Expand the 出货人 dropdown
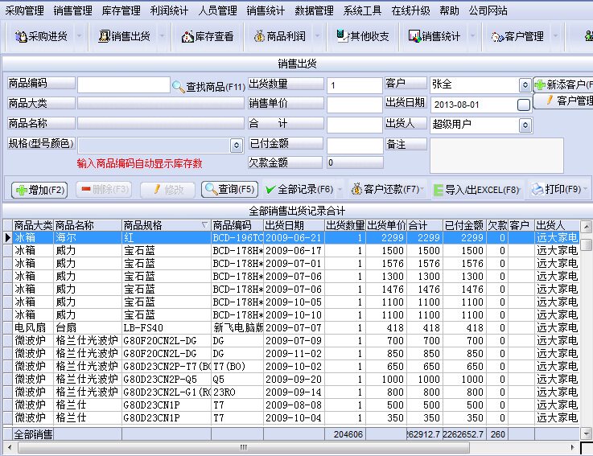This screenshot has width=593, height=456. tap(525, 125)
